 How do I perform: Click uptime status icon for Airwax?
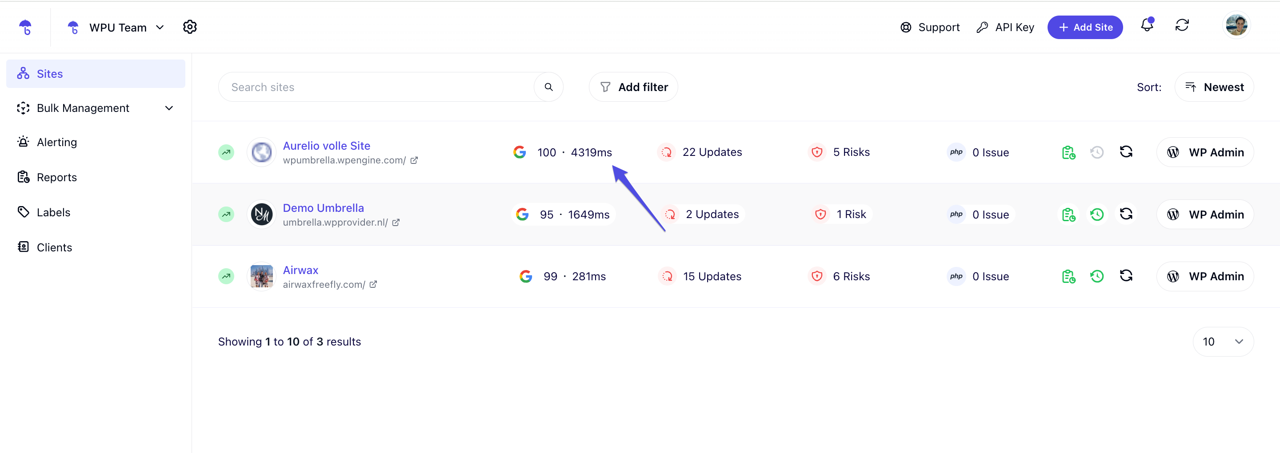(226, 276)
